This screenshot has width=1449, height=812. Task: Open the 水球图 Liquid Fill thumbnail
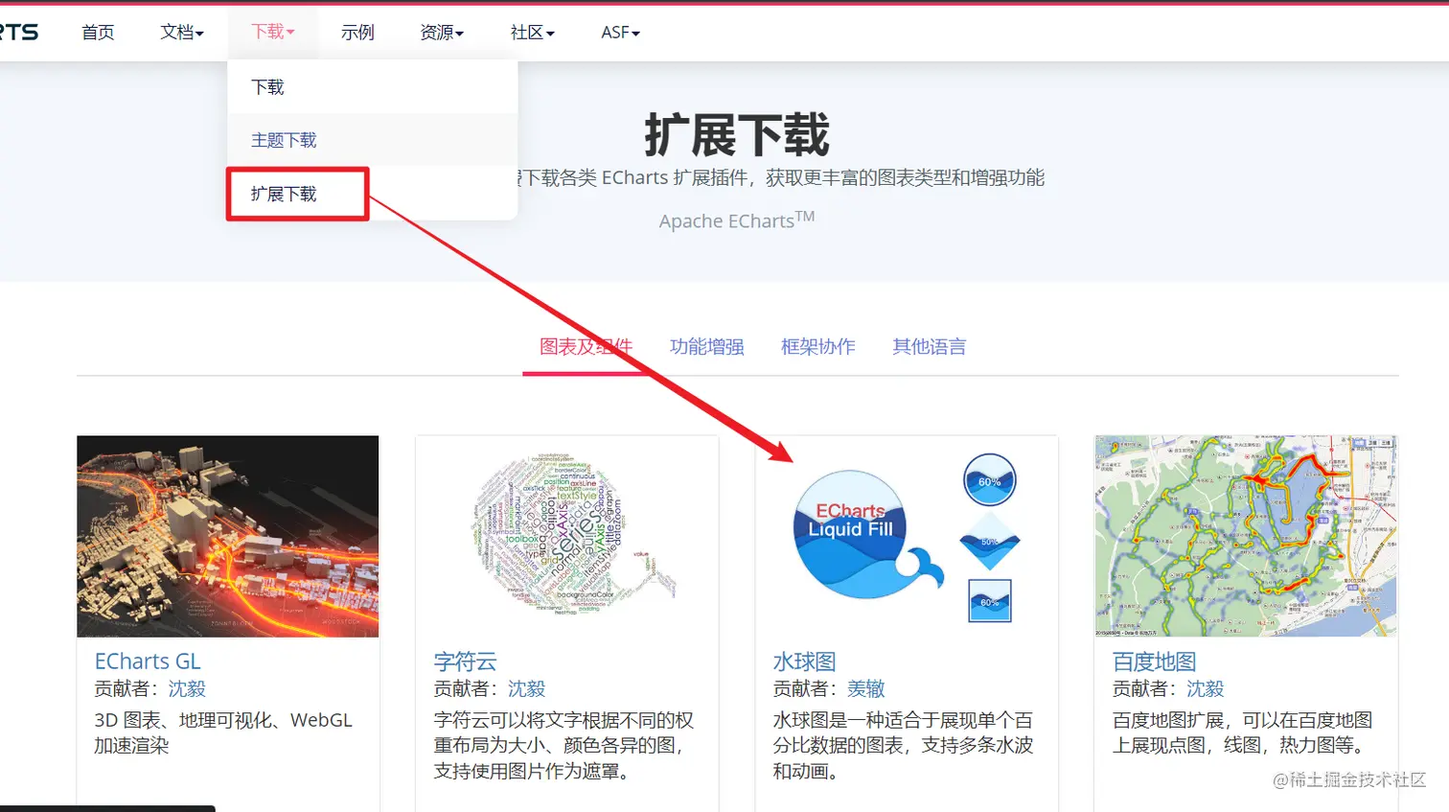[x=907, y=537]
